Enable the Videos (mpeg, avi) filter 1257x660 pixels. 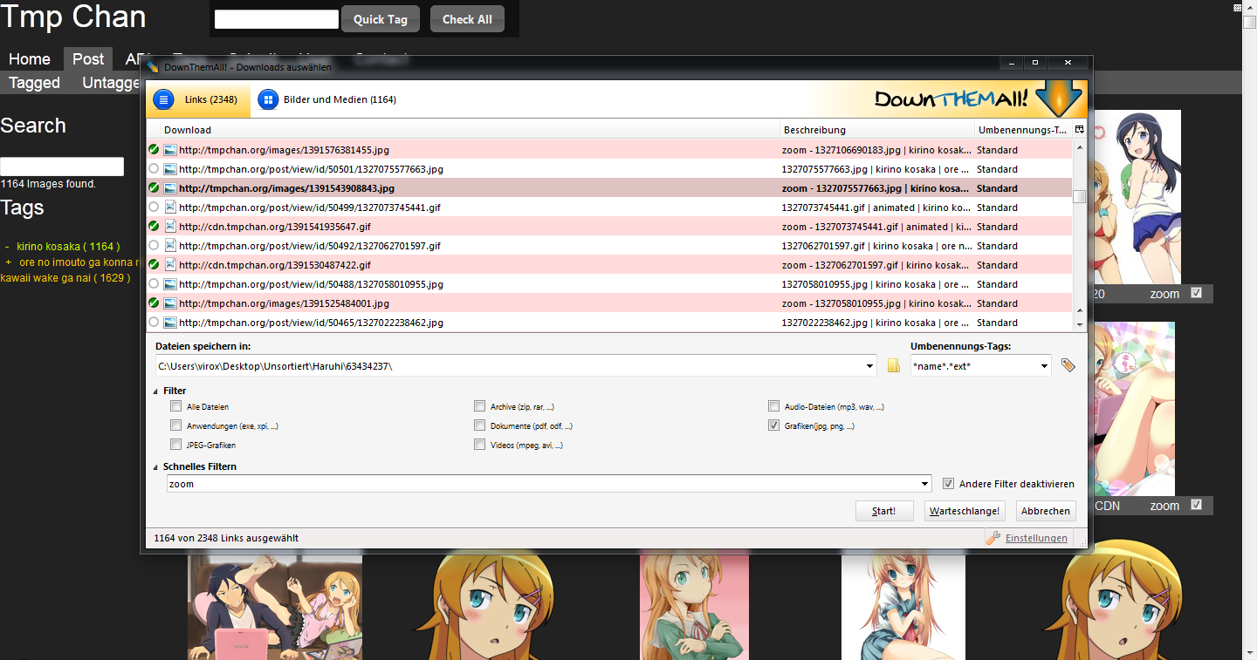(x=479, y=445)
